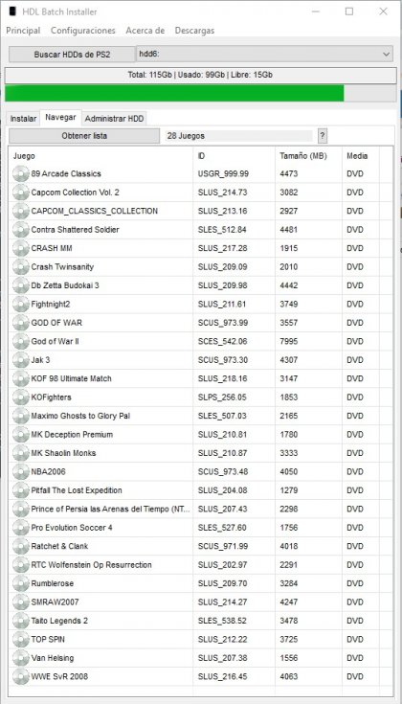Click the 28 Juegos count field
The width and height of the screenshot is (402, 704).
[237, 136]
